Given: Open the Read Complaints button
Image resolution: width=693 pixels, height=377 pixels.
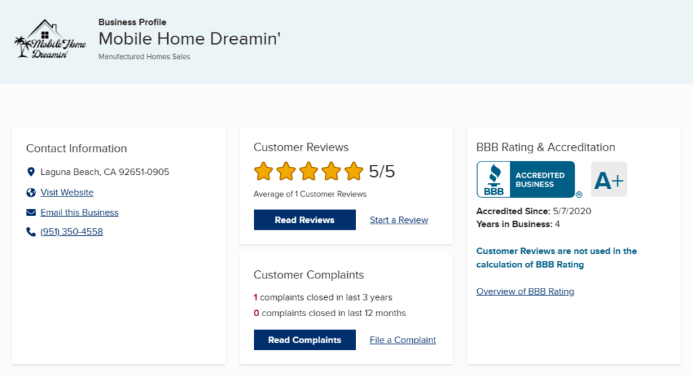Looking at the screenshot, I should 305,340.
